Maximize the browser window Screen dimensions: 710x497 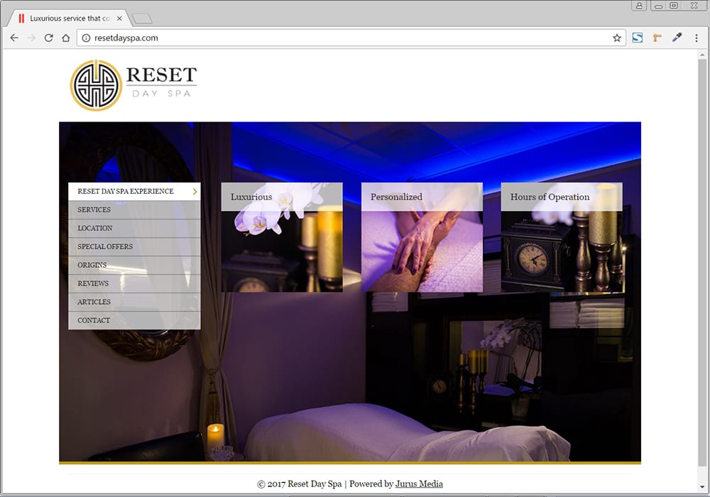point(674,6)
